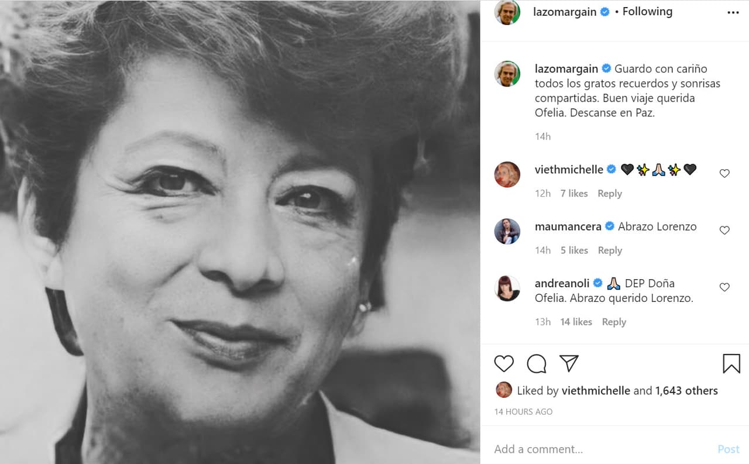Reply to viethmichelle's comment
This screenshot has height=464, width=749.
609,194
